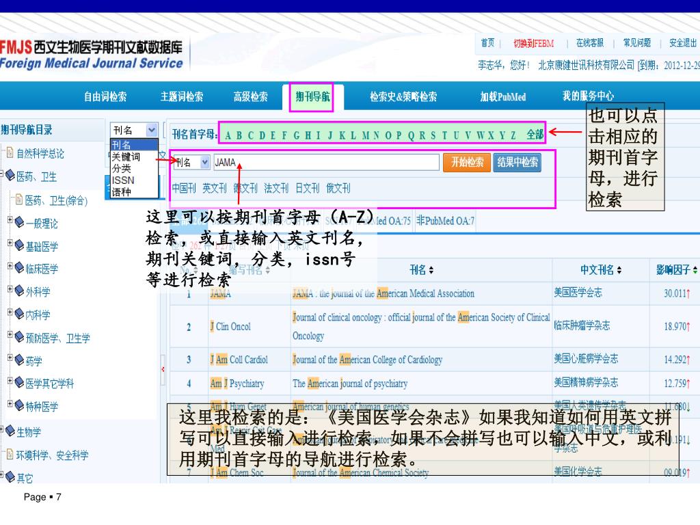Filter journals by letter M
Image resolution: width=700 pixels, height=525 pixels.
(366, 135)
